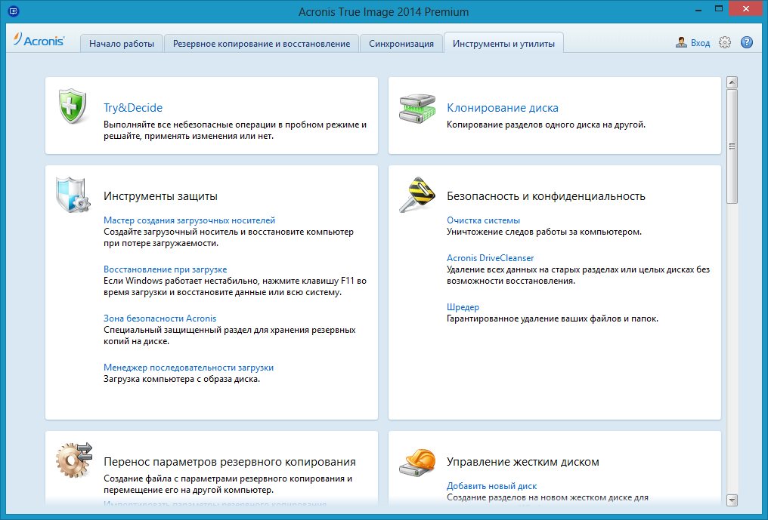Viewport: 768px width, 520px height.
Task: Click the Клонирование диска disk icon
Action: [x=414, y=109]
